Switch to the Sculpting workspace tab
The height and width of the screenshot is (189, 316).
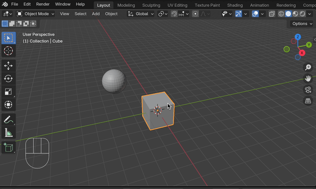pos(151,5)
